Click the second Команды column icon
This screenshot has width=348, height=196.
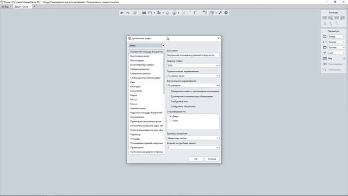[331, 17]
